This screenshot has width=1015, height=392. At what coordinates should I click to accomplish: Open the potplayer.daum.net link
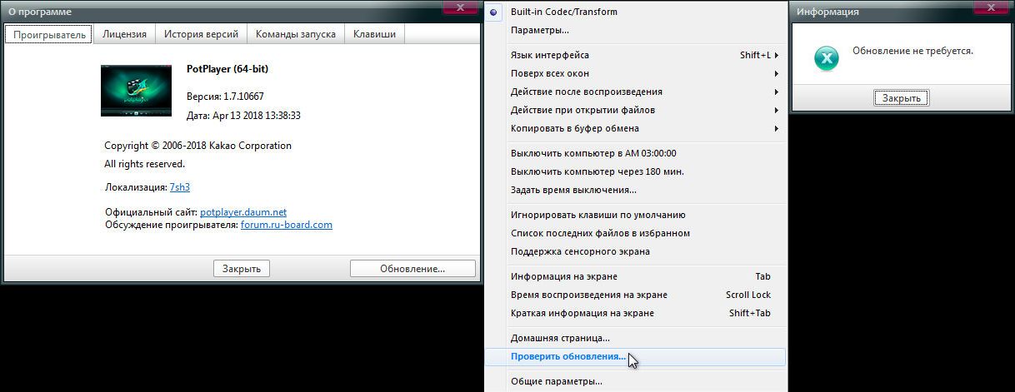(243, 212)
